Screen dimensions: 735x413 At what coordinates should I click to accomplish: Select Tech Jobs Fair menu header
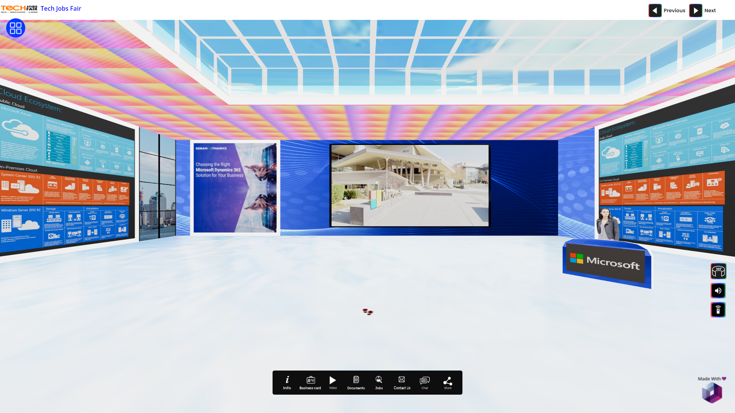pyautogui.click(x=60, y=8)
